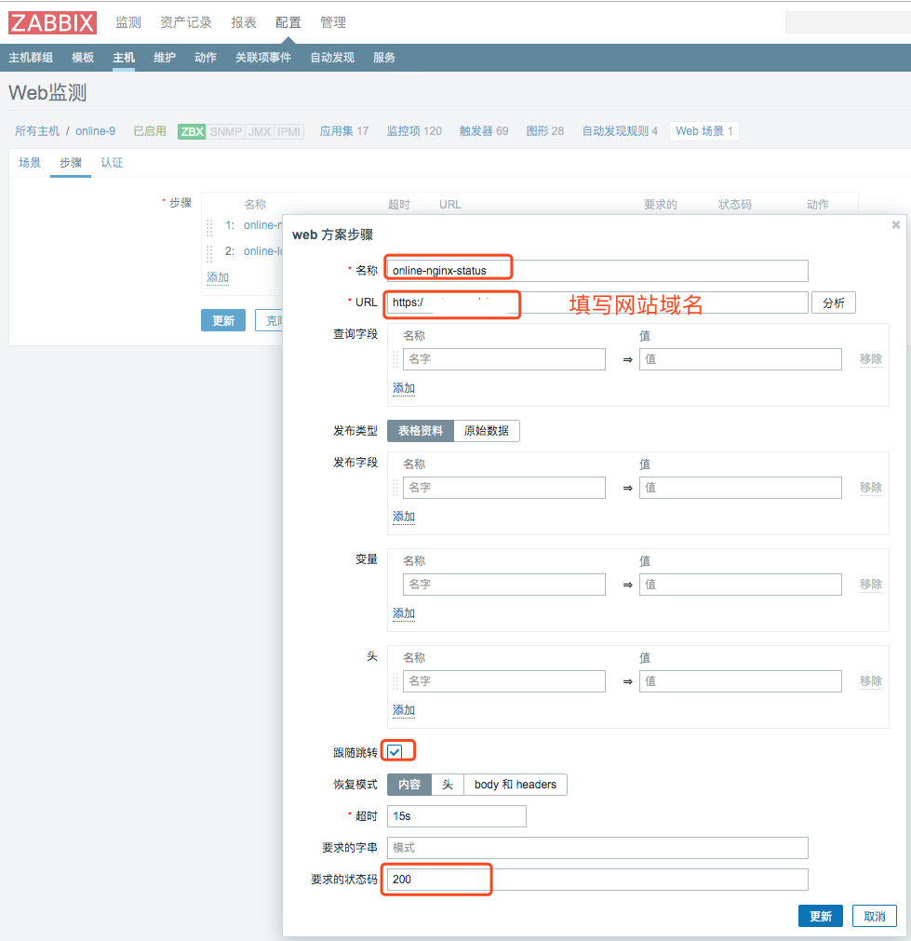Click drag handle for step 2
Viewport: 911px width, 941px height.
click(x=209, y=252)
